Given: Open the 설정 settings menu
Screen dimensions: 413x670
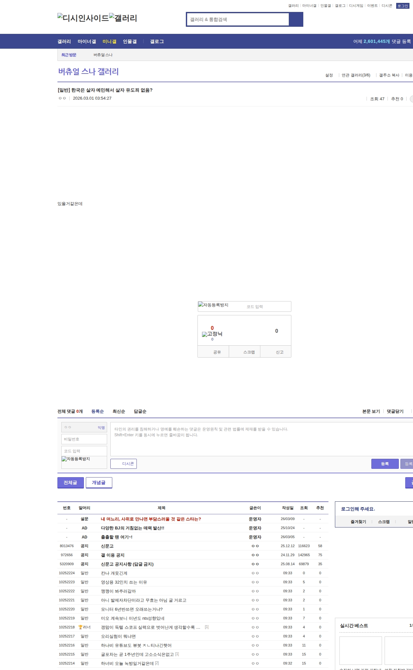Looking at the screenshot, I should coord(329,75).
